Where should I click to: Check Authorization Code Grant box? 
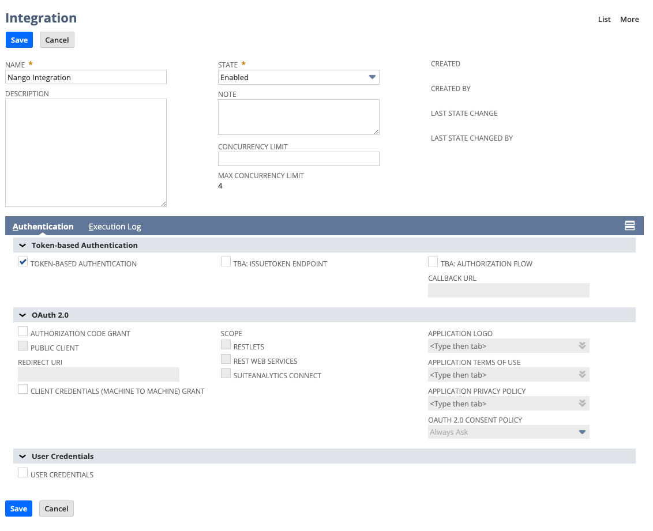23,332
